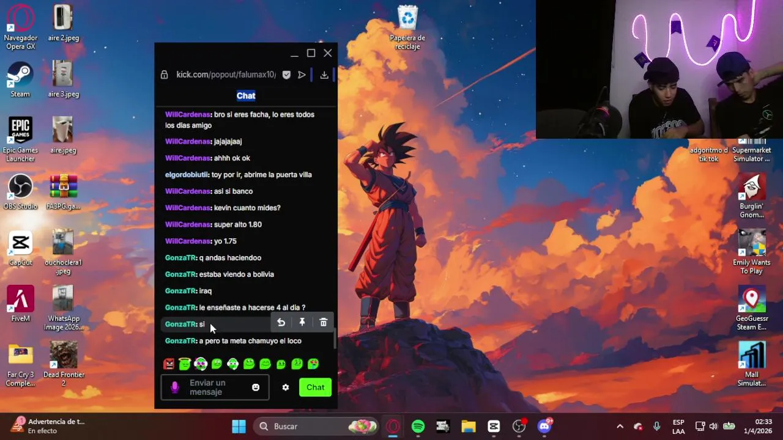The height and width of the screenshot is (440, 783).
Task: Select aire.jpeg file on desktop
Action: click(x=64, y=136)
